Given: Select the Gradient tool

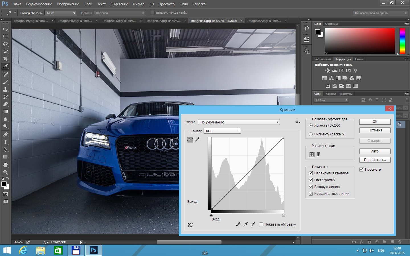Looking at the screenshot, I should 5,112.
